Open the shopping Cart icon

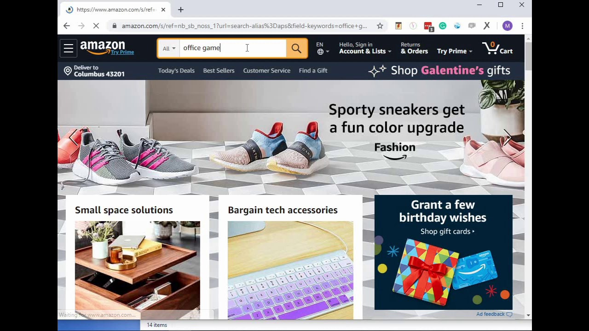click(x=497, y=48)
